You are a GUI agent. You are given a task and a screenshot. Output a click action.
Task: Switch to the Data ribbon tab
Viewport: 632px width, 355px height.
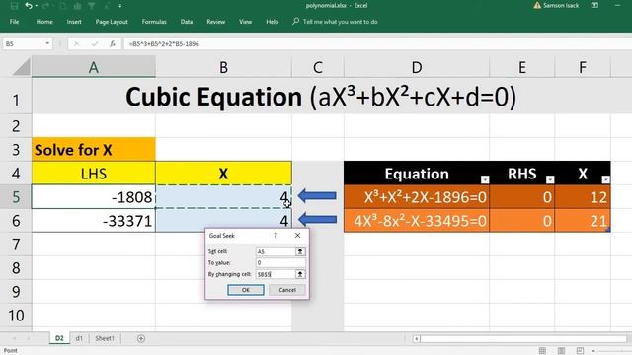click(x=187, y=22)
